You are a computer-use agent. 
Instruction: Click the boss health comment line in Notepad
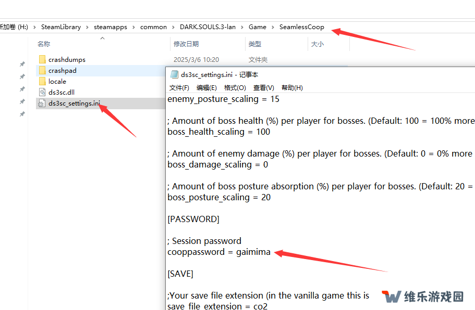pyautogui.click(x=321, y=121)
